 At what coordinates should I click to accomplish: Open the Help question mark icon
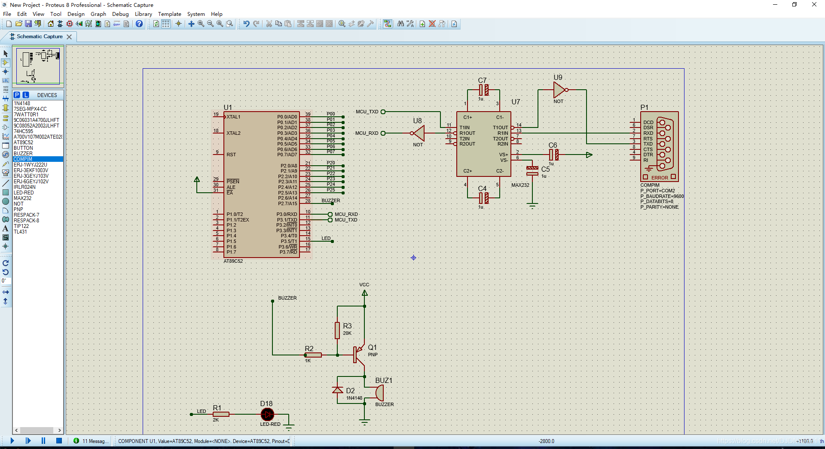pyautogui.click(x=139, y=24)
